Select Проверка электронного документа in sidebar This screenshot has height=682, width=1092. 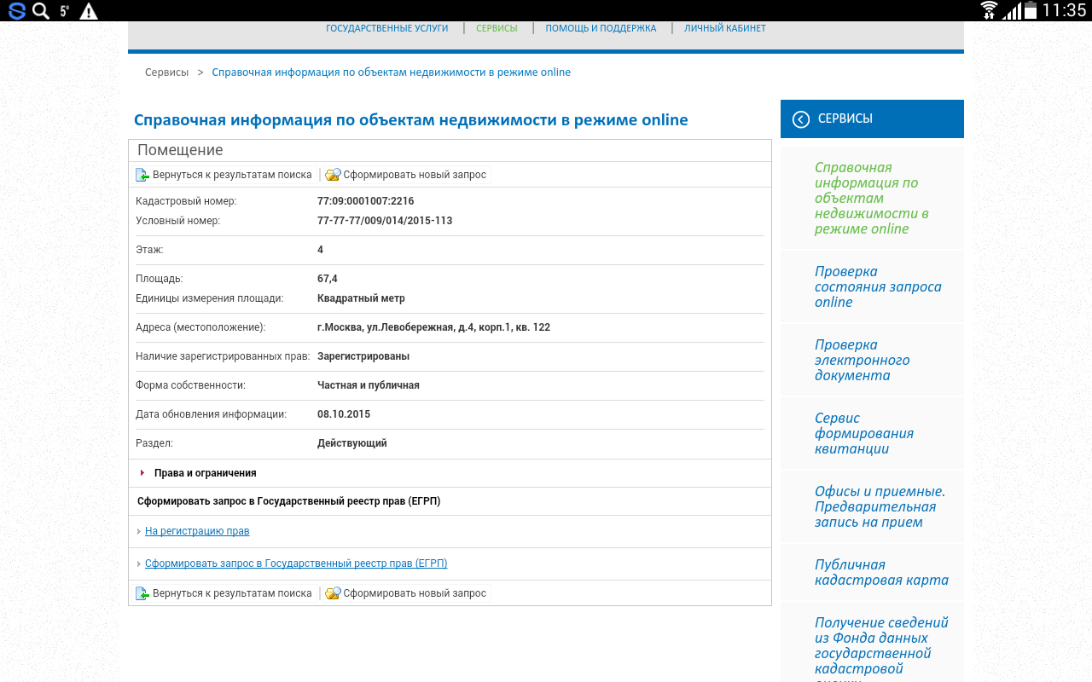click(862, 360)
